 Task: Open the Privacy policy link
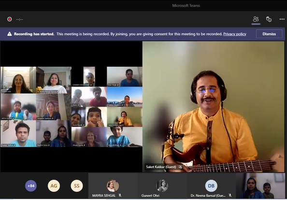(x=235, y=34)
